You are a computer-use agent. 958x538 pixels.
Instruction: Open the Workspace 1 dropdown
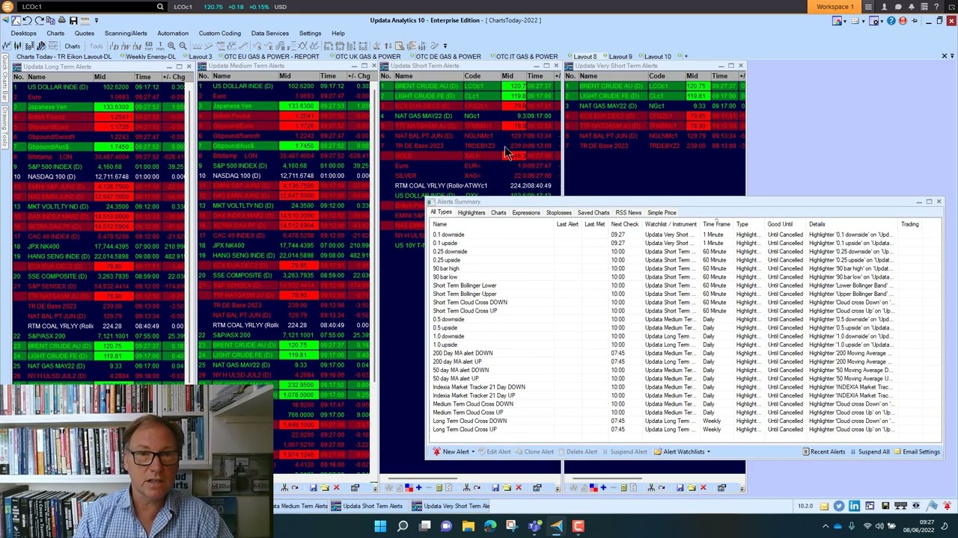[x=835, y=7]
